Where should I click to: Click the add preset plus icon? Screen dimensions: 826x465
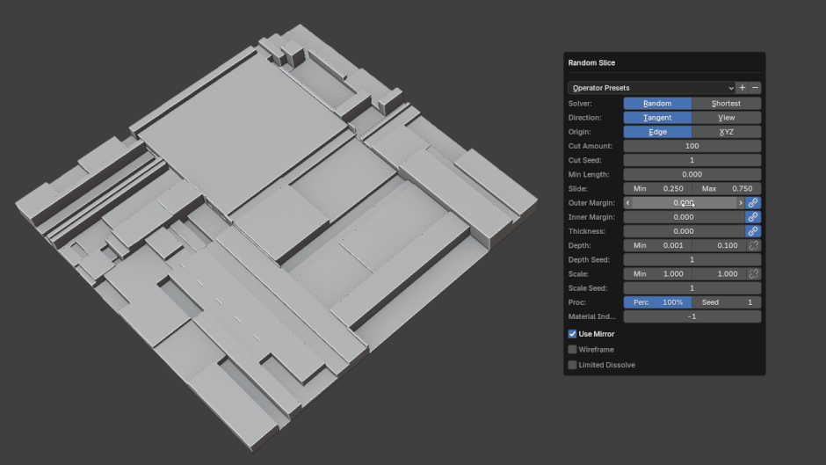tap(743, 88)
